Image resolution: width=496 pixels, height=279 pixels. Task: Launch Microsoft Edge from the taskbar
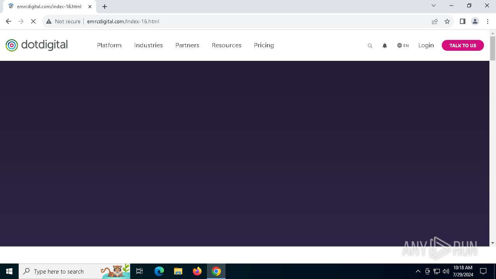point(159,271)
